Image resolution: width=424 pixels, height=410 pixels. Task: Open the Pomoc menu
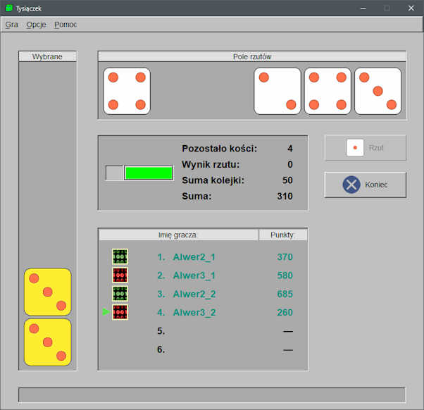pyautogui.click(x=66, y=24)
